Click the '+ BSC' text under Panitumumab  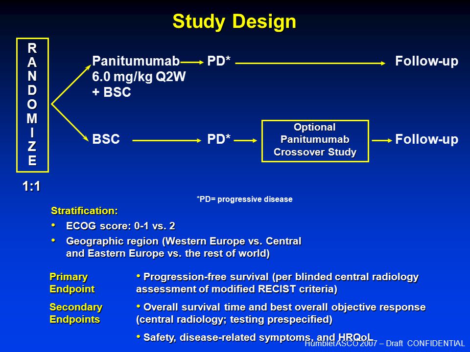point(112,92)
